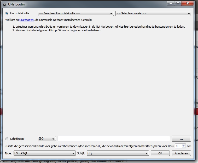Close the UNetbootin window

pos(188,3)
